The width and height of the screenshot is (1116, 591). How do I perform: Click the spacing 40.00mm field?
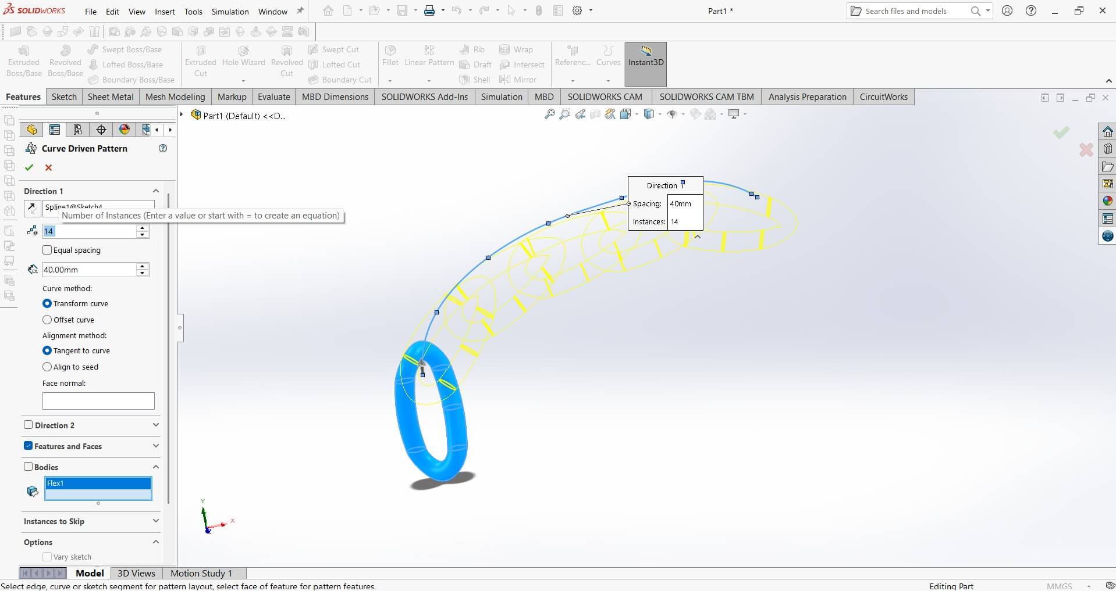[90, 270]
